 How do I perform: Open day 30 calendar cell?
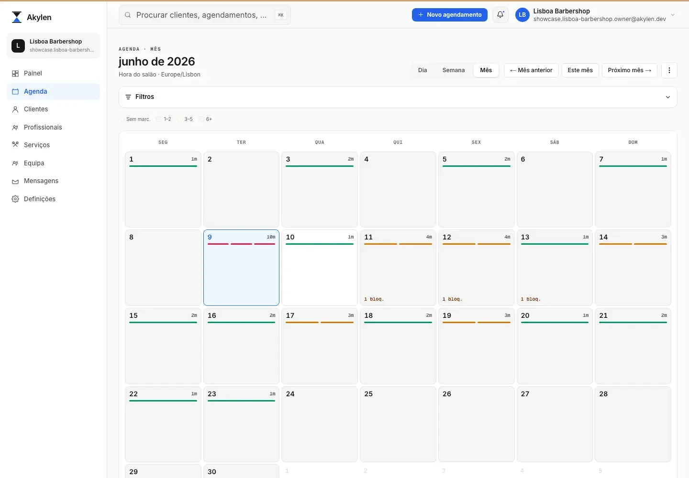(241, 471)
